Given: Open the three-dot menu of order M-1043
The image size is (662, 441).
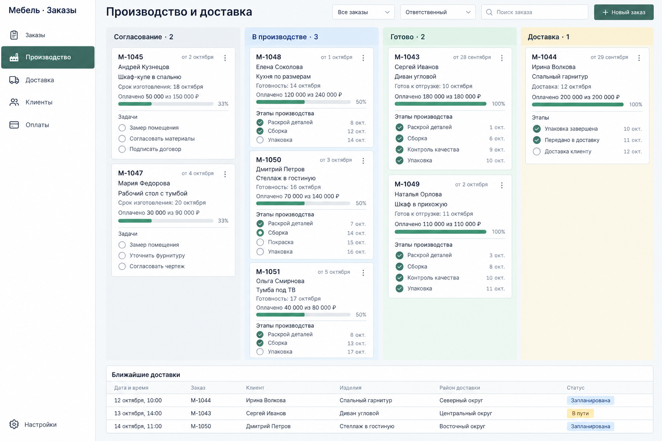Looking at the screenshot, I should pyautogui.click(x=502, y=58).
